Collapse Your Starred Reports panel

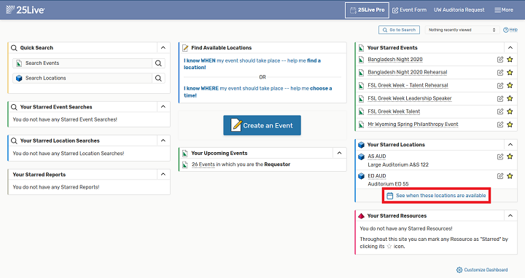pos(163,175)
